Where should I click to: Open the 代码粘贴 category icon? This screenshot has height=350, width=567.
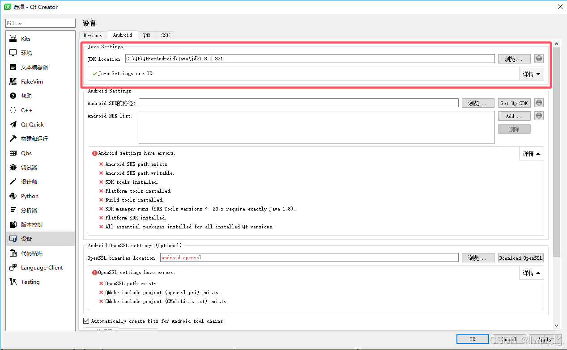(x=13, y=253)
